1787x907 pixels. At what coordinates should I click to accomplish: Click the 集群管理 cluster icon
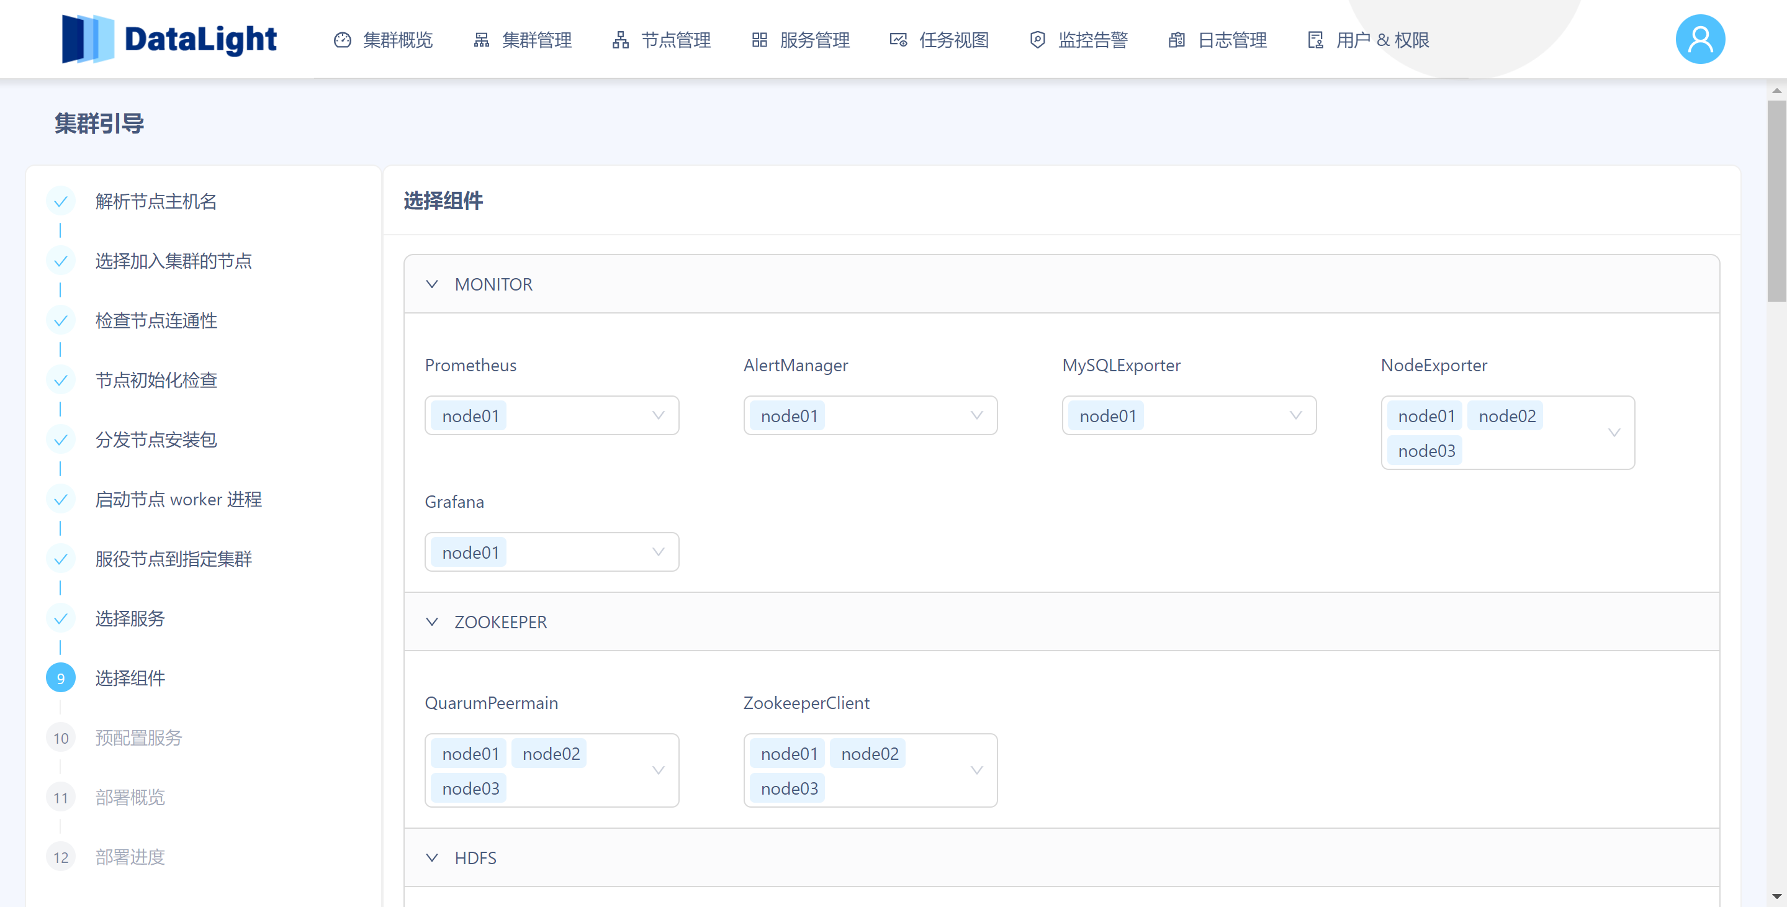(x=482, y=40)
